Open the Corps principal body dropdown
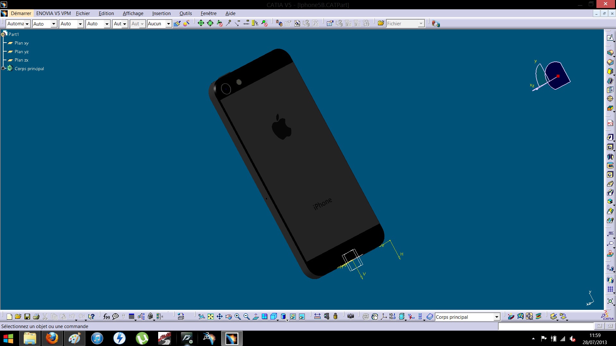The image size is (616, 346). 497,317
